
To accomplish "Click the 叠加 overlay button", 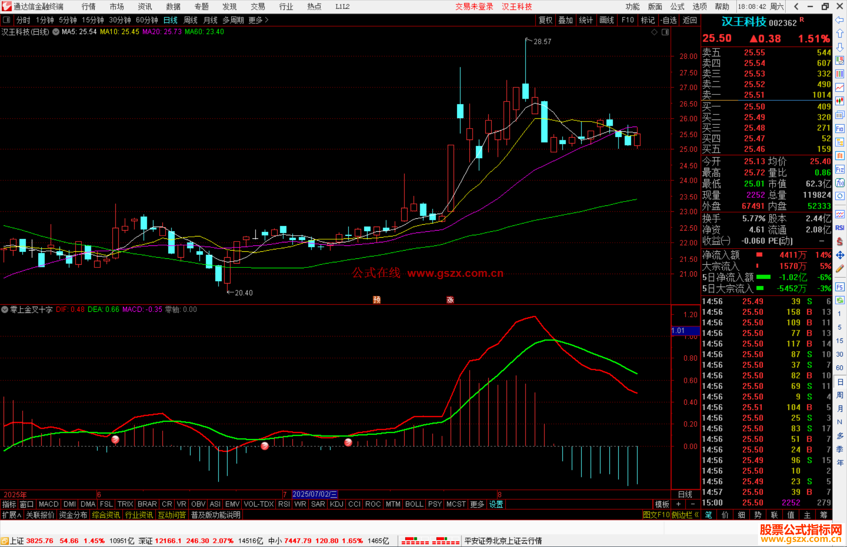I will 566,20.
